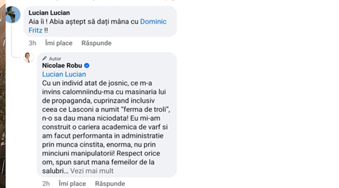Open the Nicolae Robu author name
The height and width of the screenshot is (188, 339).
tap(62, 66)
